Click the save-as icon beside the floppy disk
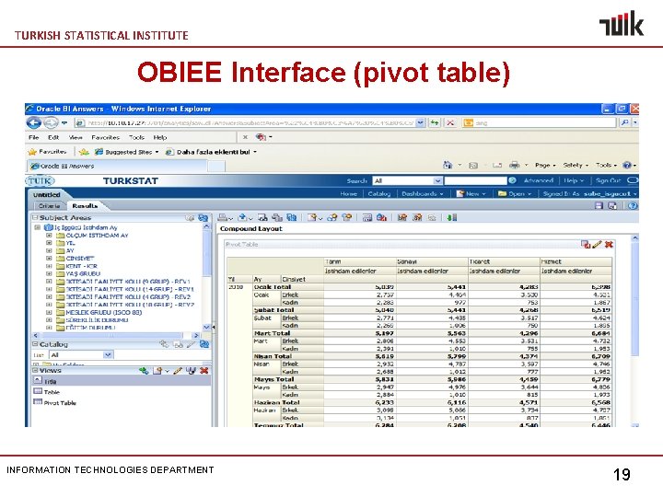 (x=612, y=206)
